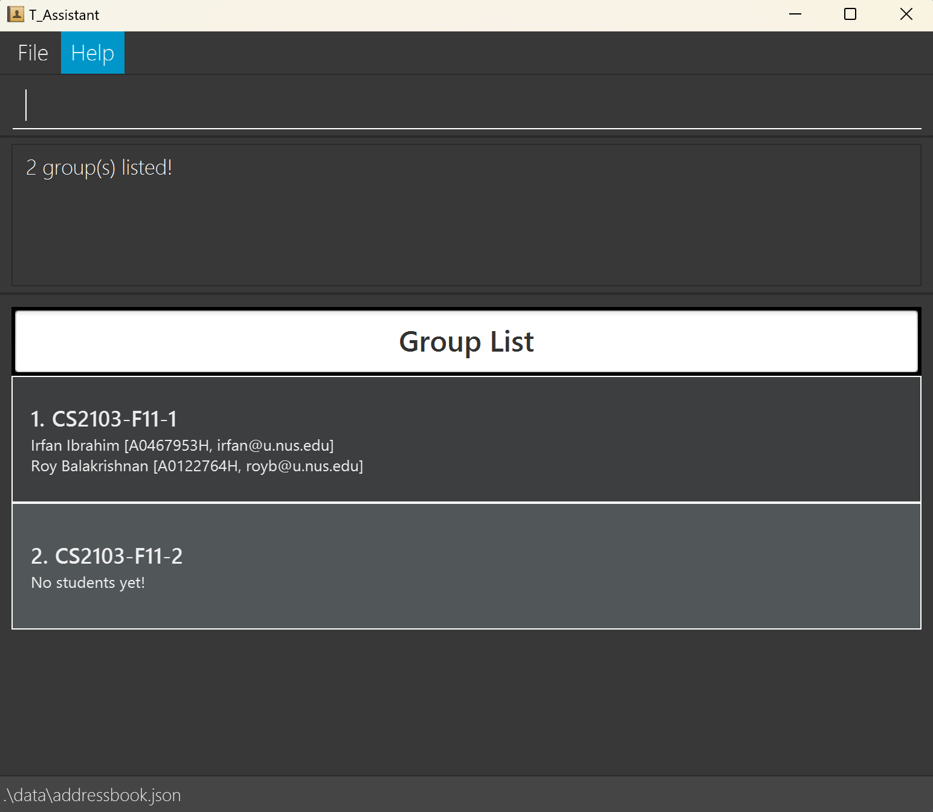The width and height of the screenshot is (933, 812).
Task: Focus the command input text box
Action: (x=467, y=106)
